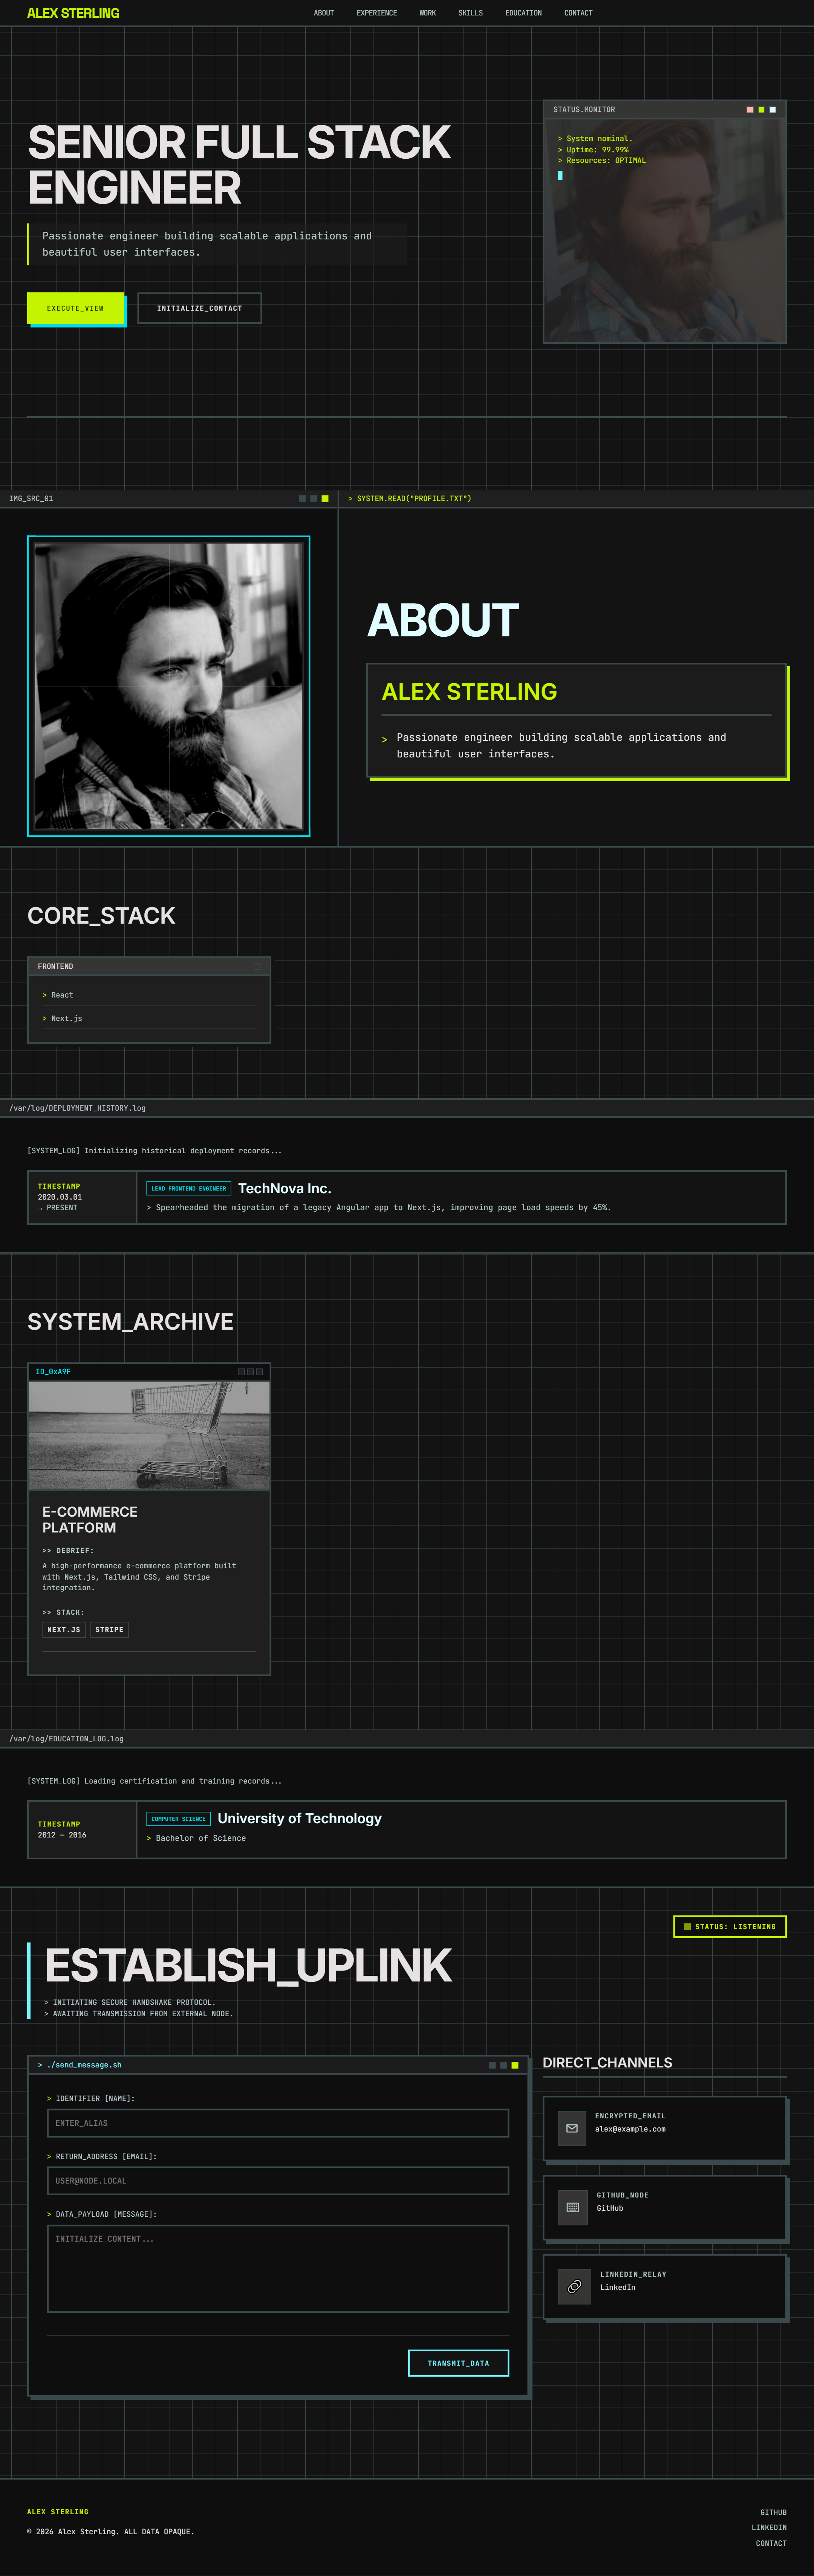Click the GITHUB_NODE terminal icon
Viewport: 814px width, 2576px height.
click(573, 2207)
